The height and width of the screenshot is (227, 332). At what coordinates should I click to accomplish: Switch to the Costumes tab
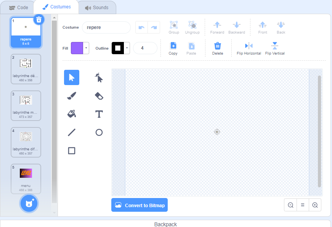[56, 7]
